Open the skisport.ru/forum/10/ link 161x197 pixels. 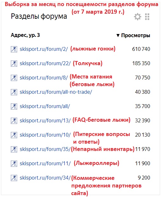pos(45,135)
